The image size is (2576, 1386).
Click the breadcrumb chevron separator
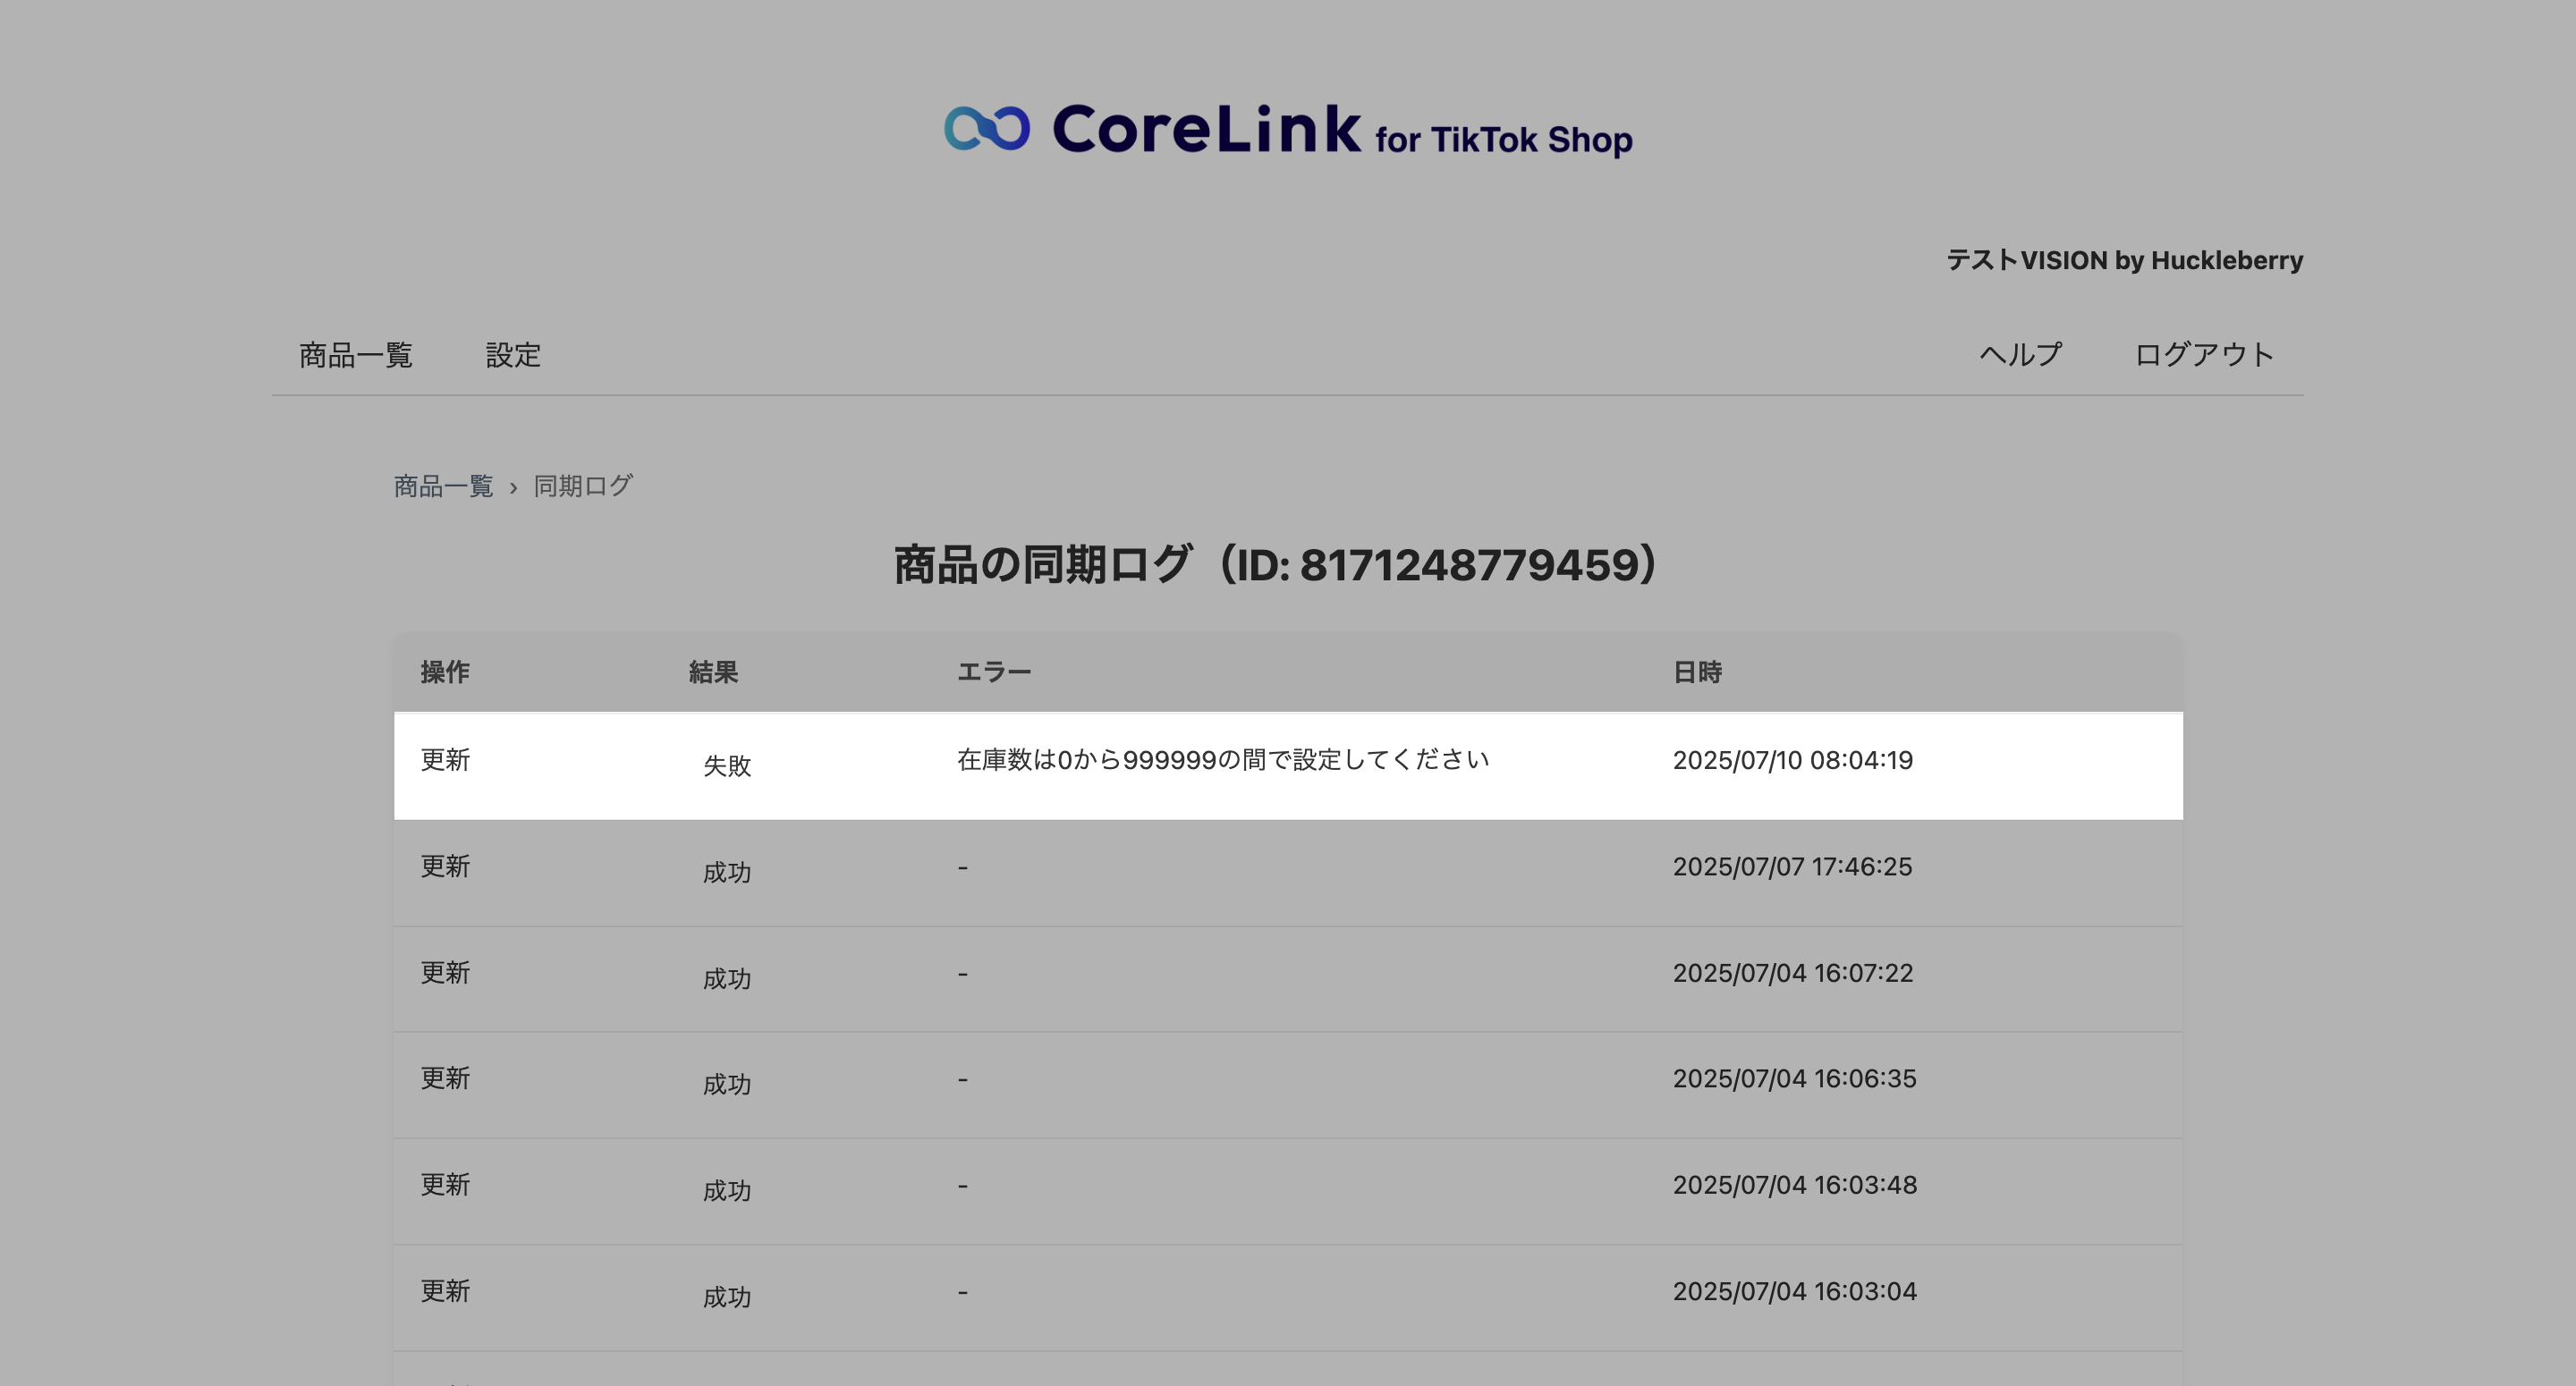tap(513, 488)
